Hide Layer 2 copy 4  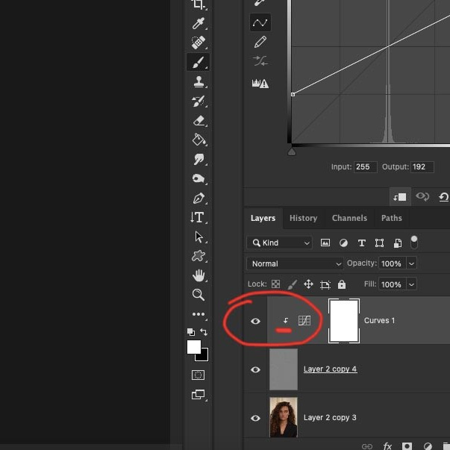point(255,369)
